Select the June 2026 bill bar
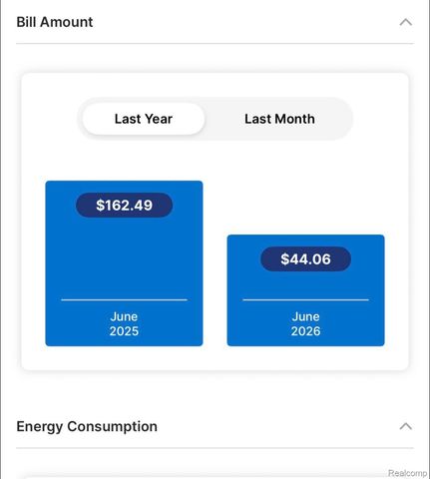 click(305, 290)
